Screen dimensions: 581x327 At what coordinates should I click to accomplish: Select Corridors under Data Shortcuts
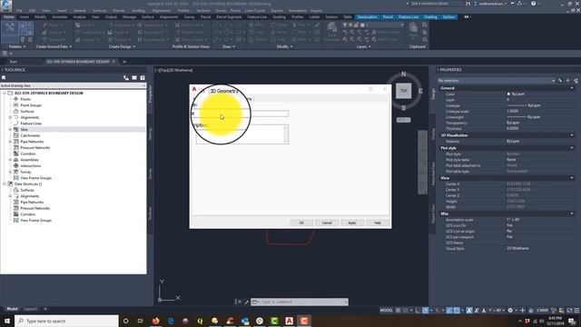click(x=28, y=214)
